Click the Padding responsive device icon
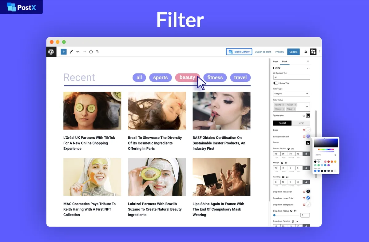Image resolution: width=369 pixels, height=242 pixels. pyautogui.click(x=283, y=177)
